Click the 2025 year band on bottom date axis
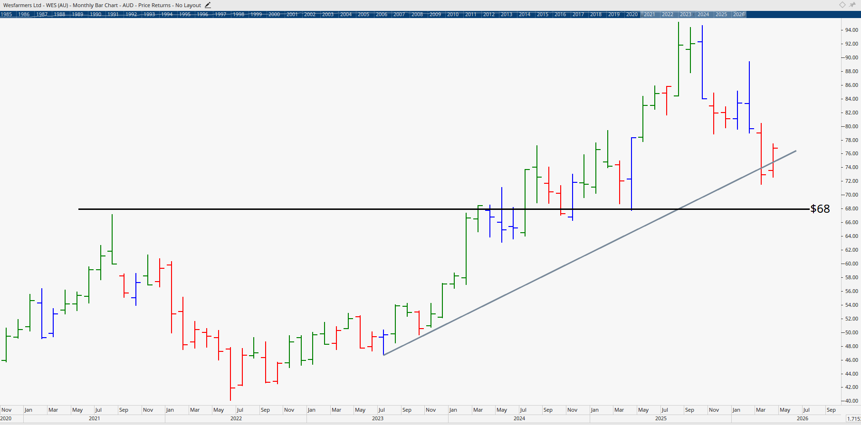 tap(661, 418)
